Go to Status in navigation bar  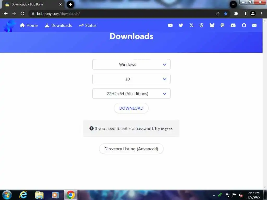click(88, 25)
